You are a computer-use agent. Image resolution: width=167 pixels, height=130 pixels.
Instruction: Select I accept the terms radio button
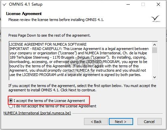tap(11, 101)
